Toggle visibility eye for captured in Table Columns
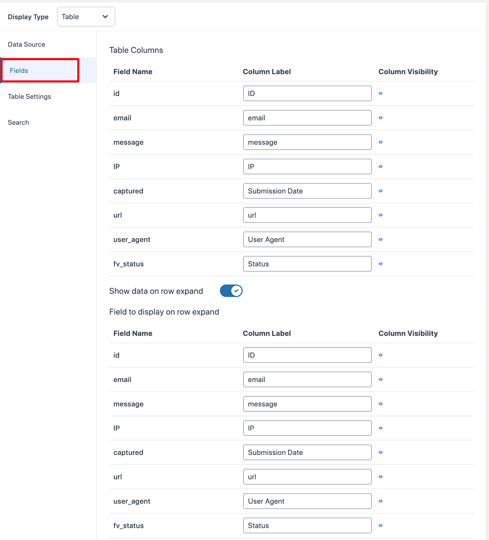The width and height of the screenshot is (489, 540). coord(381,191)
